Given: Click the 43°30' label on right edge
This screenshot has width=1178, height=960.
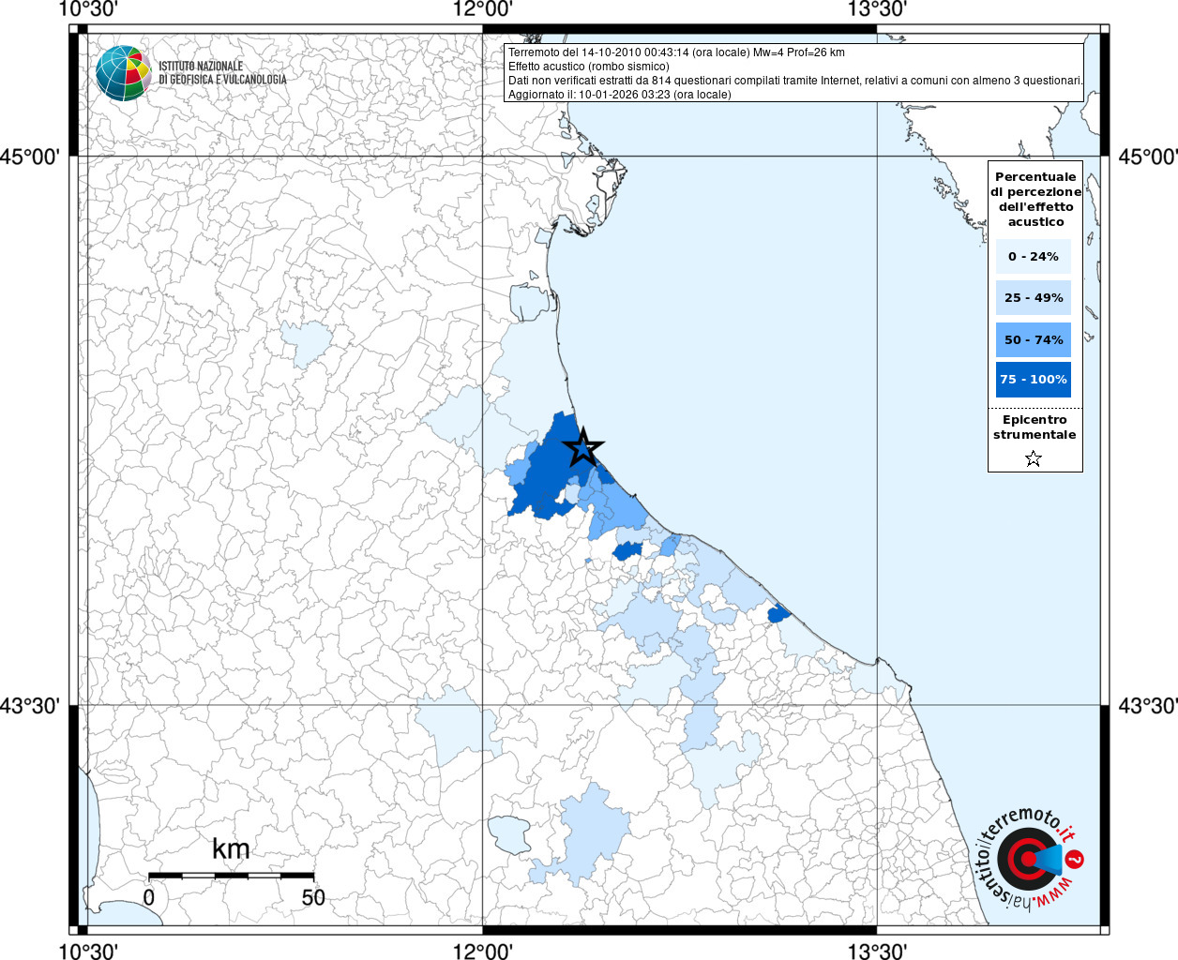Looking at the screenshot, I should [1147, 705].
